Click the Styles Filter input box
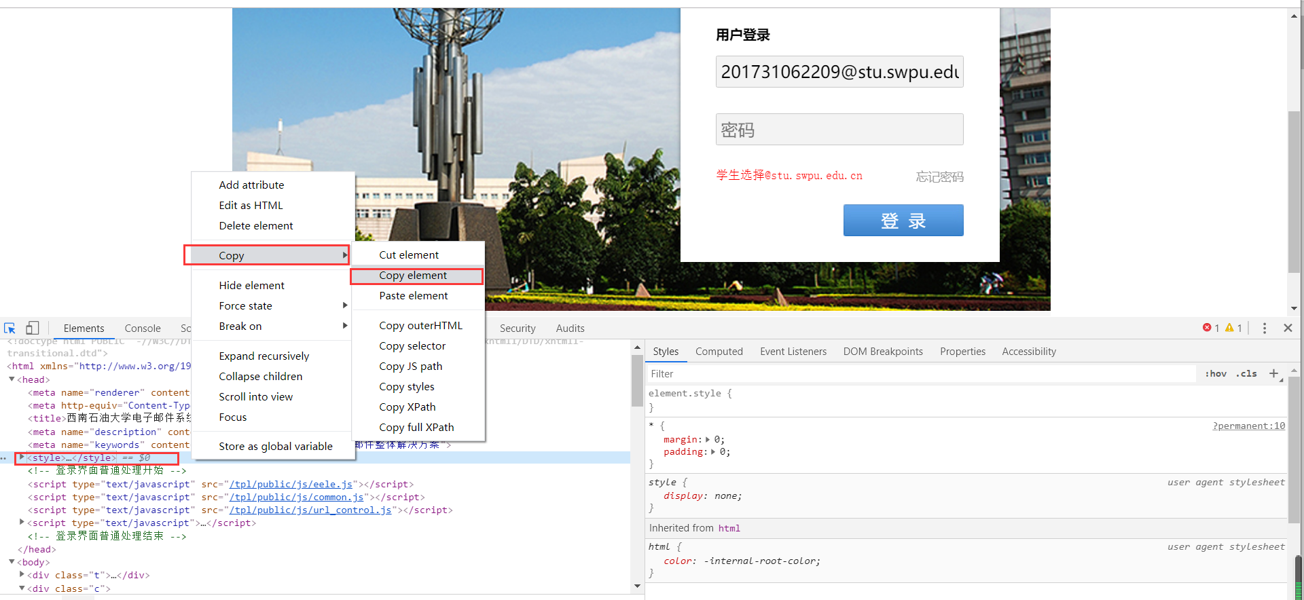The image size is (1304, 600). point(921,374)
